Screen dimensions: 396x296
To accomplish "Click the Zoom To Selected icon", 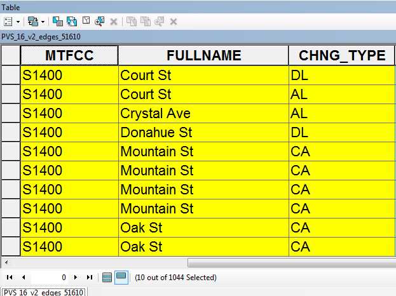I will tap(100, 22).
